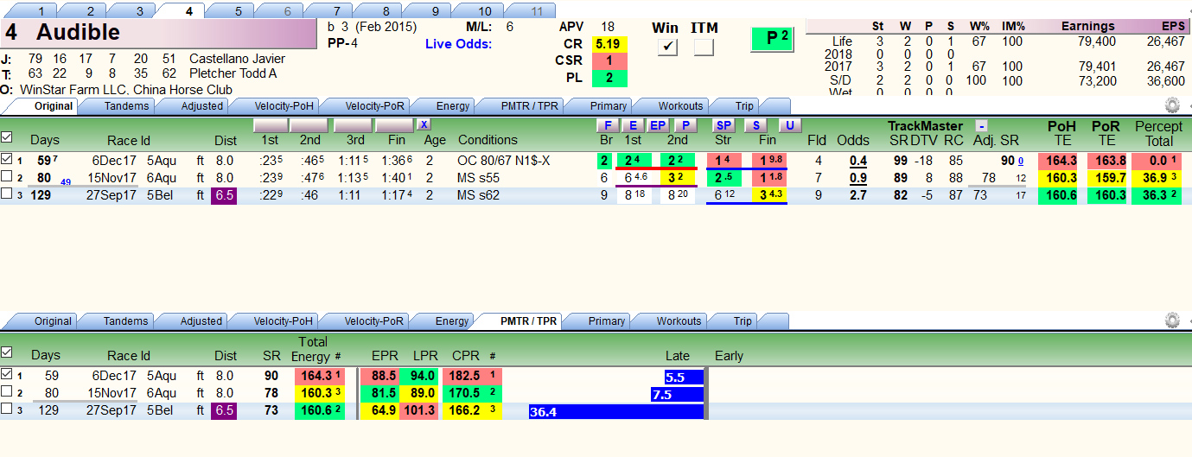
Task: Click jockey name Castellano Javier
Action: coord(237,59)
